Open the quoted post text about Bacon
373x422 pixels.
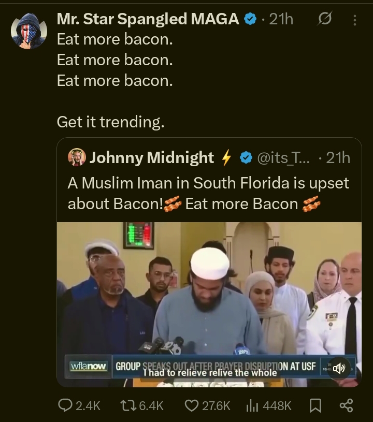(208, 193)
